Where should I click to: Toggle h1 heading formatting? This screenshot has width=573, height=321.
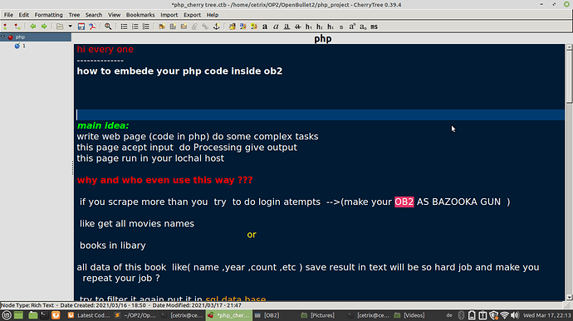(309, 27)
